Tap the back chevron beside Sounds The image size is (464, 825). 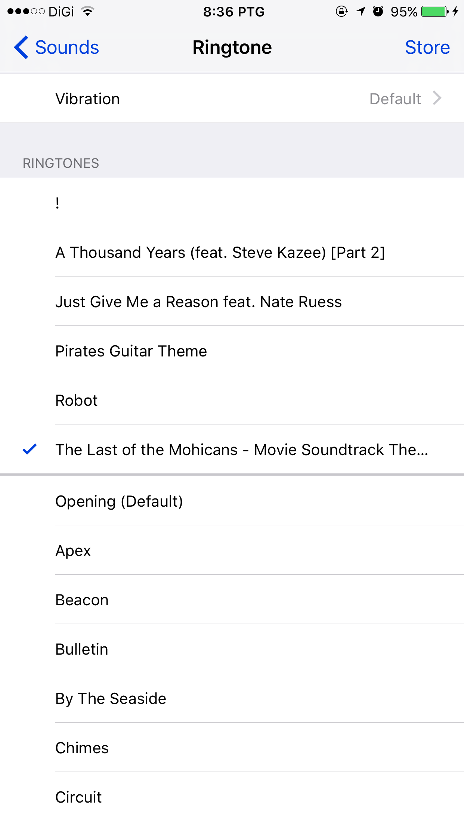(21, 47)
